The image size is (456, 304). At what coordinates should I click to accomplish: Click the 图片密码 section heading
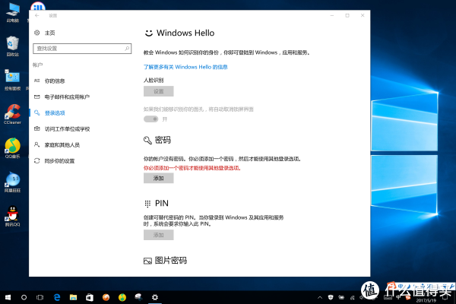[x=171, y=261]
